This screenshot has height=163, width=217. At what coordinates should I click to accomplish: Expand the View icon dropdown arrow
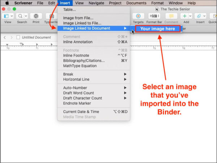point(12,16)
